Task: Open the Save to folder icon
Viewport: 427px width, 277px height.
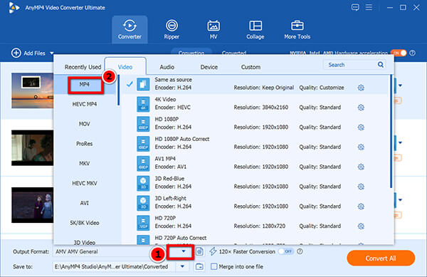Action: pos(199,266)
